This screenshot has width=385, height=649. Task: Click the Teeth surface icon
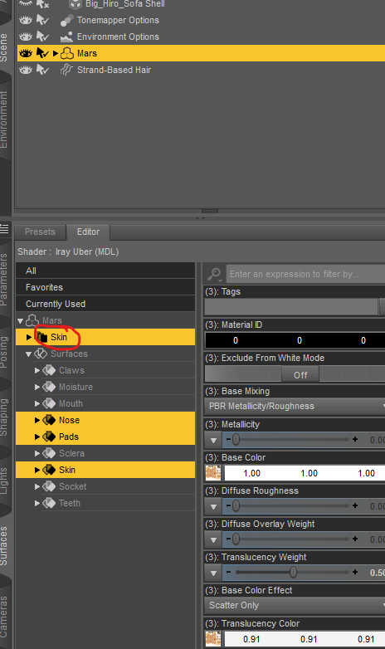pyautogui.click(x=49, y=502)
